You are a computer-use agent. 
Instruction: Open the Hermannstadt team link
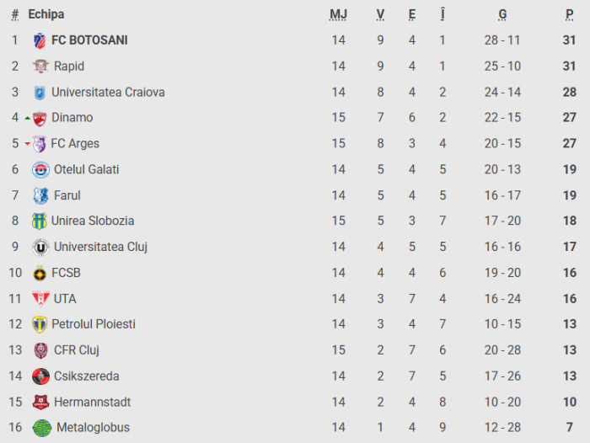pyautogui.click(x=92, y=402)
